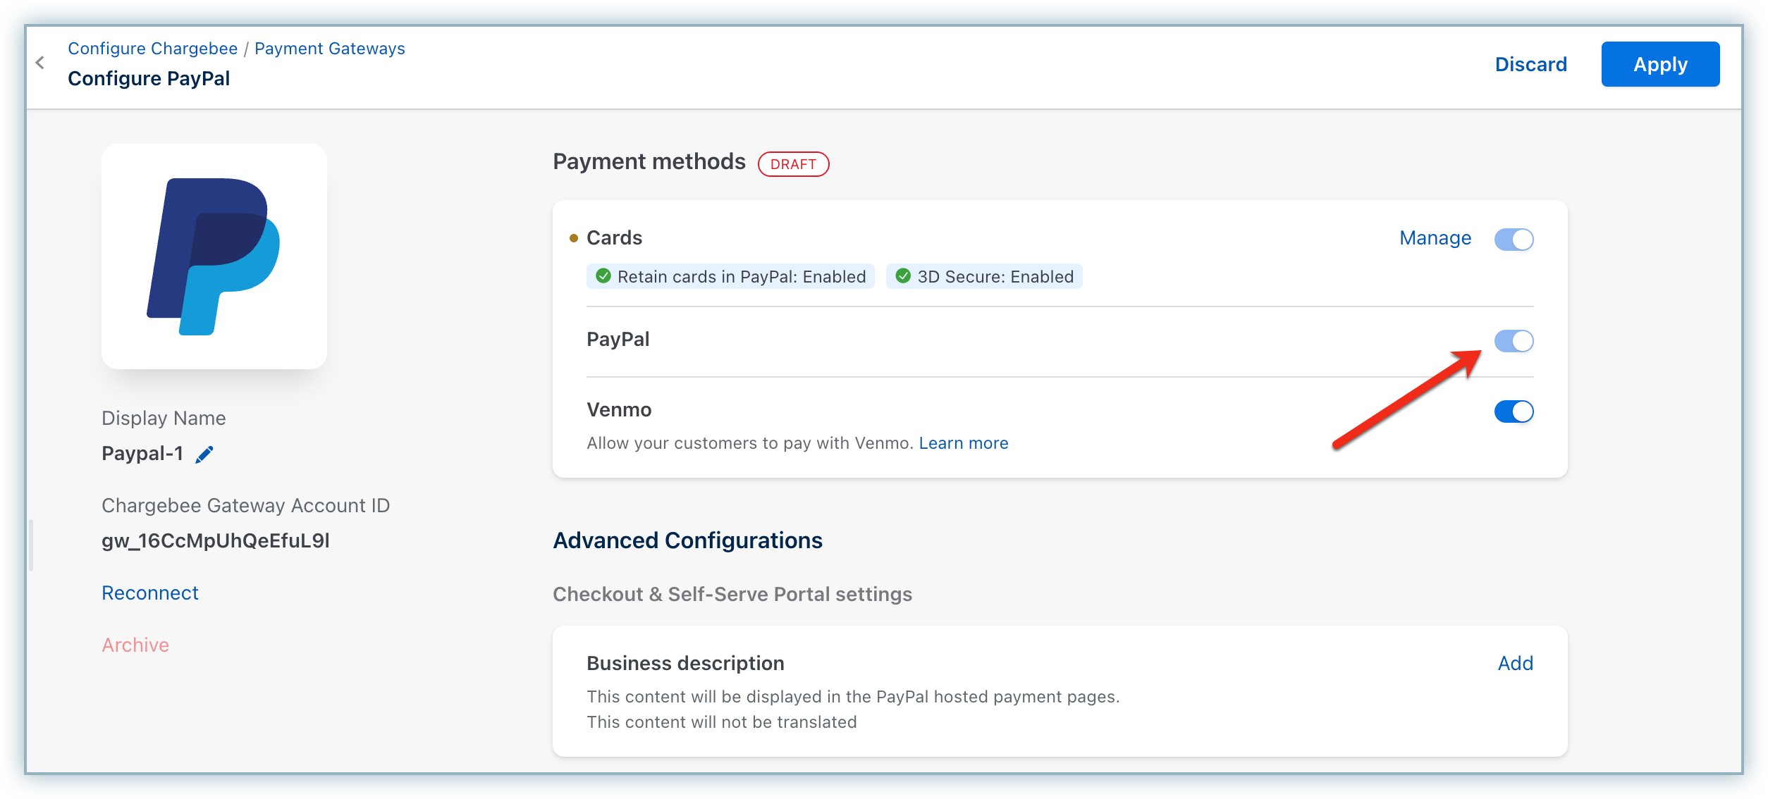
Task: Open Venmo Learn more link
Action: [x=963, y=443]
